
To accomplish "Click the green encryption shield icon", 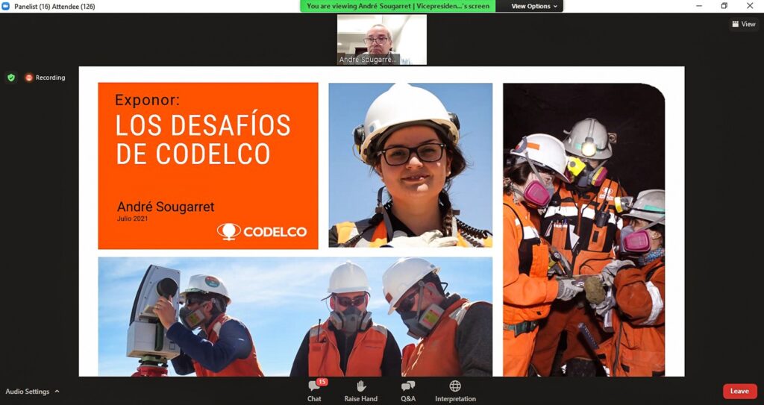I will tap(11, 78).
